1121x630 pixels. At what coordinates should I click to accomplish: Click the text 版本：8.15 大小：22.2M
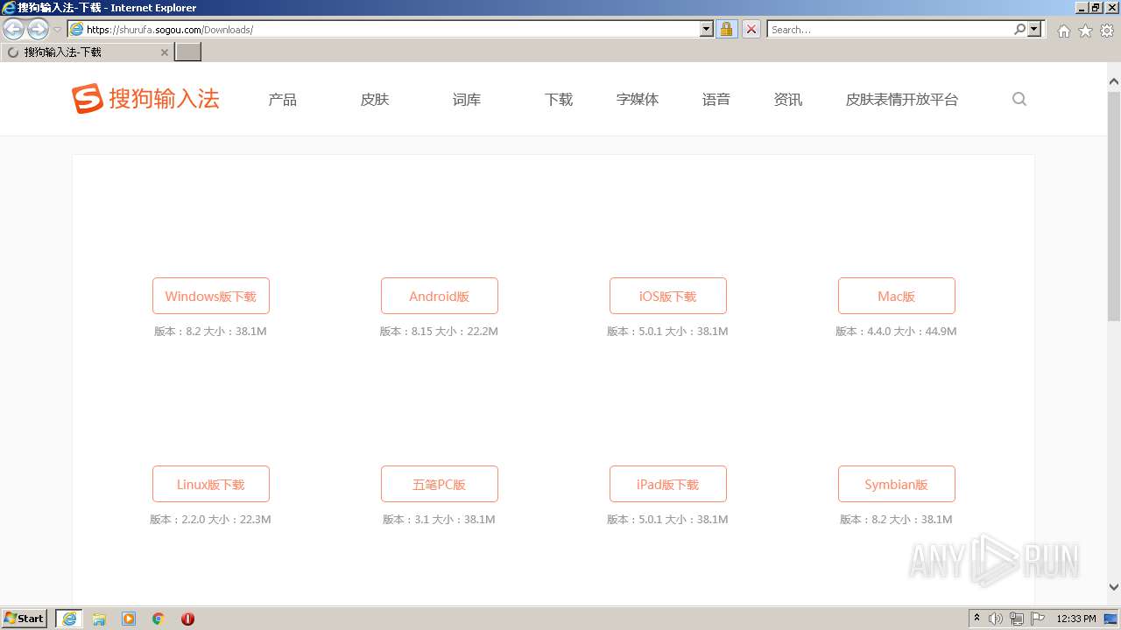[x=439, y=332]
